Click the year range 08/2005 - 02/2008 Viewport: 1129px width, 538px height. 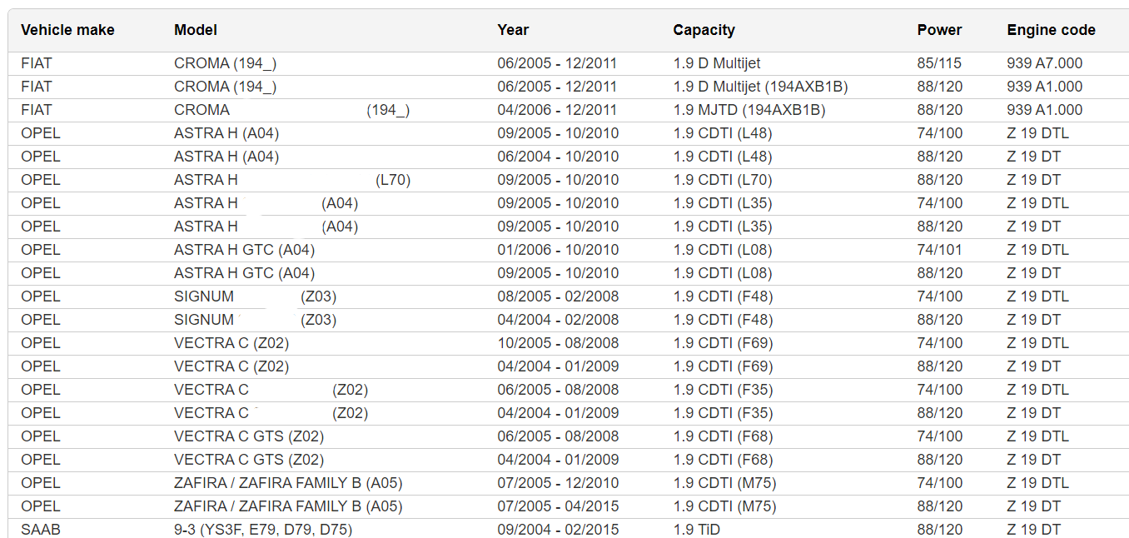click(x=558, y=296)
